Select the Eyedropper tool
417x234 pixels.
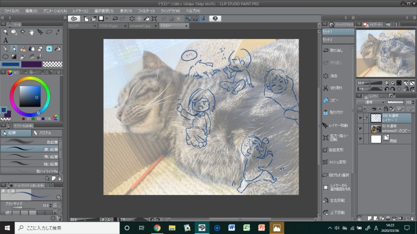pos(58,32)
